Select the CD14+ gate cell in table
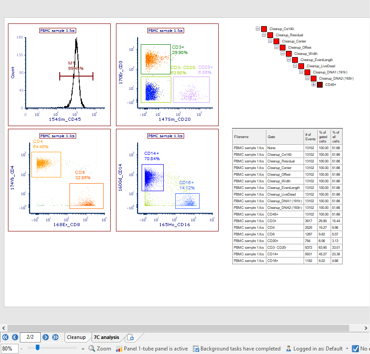 [x=285, y=254]
